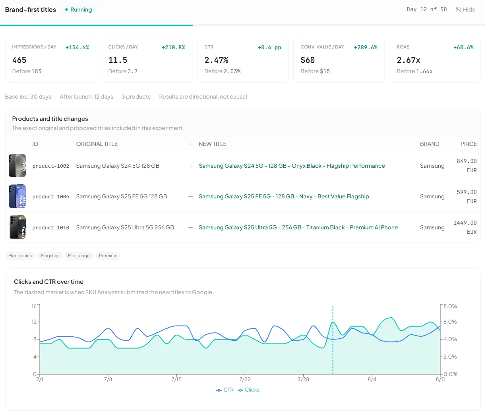Click the Conv. Value / Day $60 value
This screenshot has width=486, height=417.
[308, 60]
